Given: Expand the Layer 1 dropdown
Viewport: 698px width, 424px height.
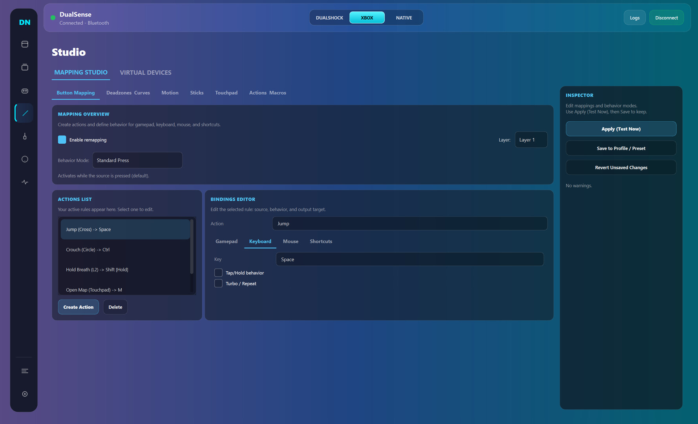Looking at the screenshot, I should tap(531, 140).
